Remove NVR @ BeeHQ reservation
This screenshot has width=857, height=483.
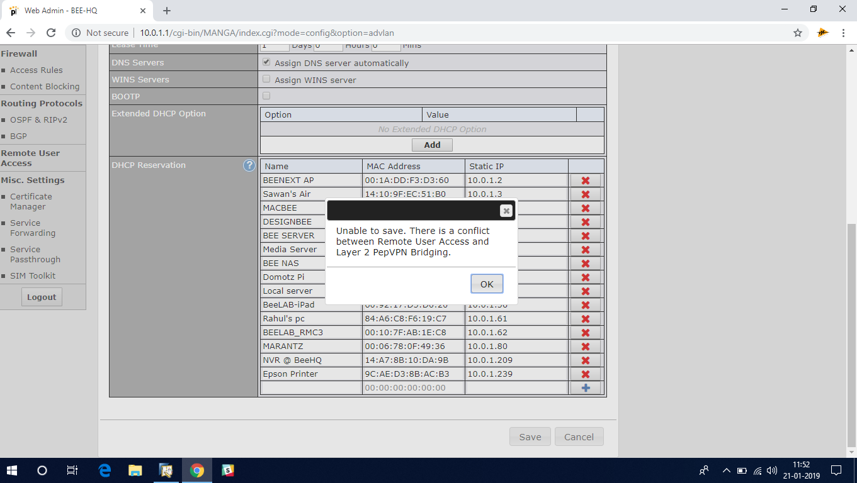pyautogui.click(x=585, y=360)
